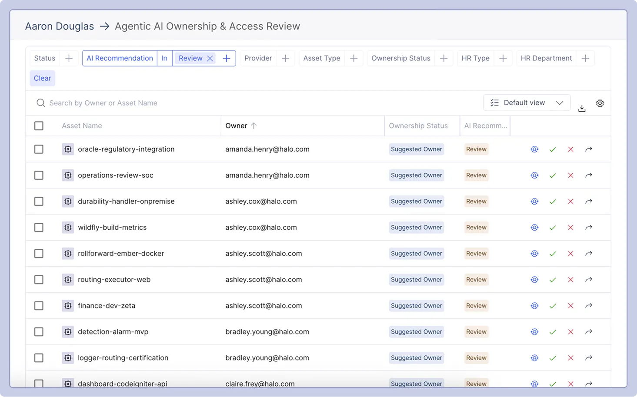Viewport: 637px width, 397px height.
Task: Select owner ashley.cox@halo.com in wildfly-build-metrics row
Action: (x=261, y=228)
